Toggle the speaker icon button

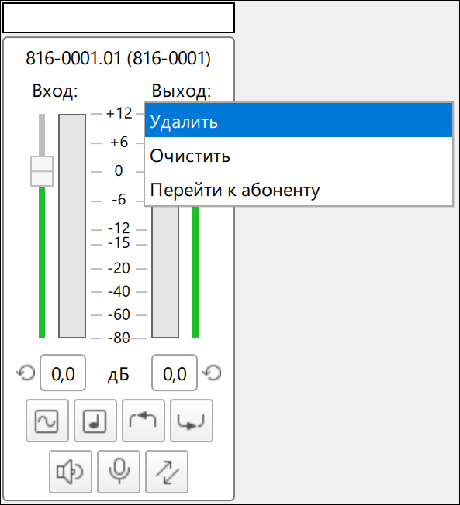pyautogui.click(x=71, y=472)
